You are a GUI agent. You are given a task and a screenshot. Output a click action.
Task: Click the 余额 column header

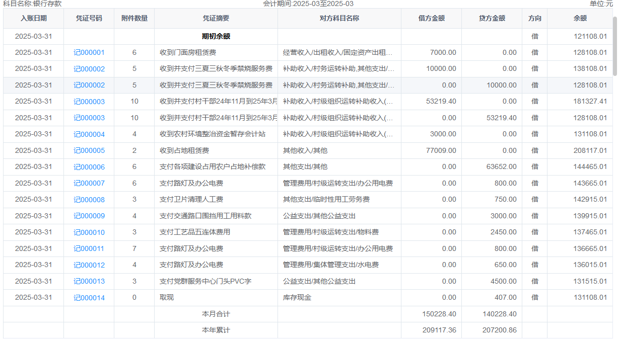(x=580, y=19)
